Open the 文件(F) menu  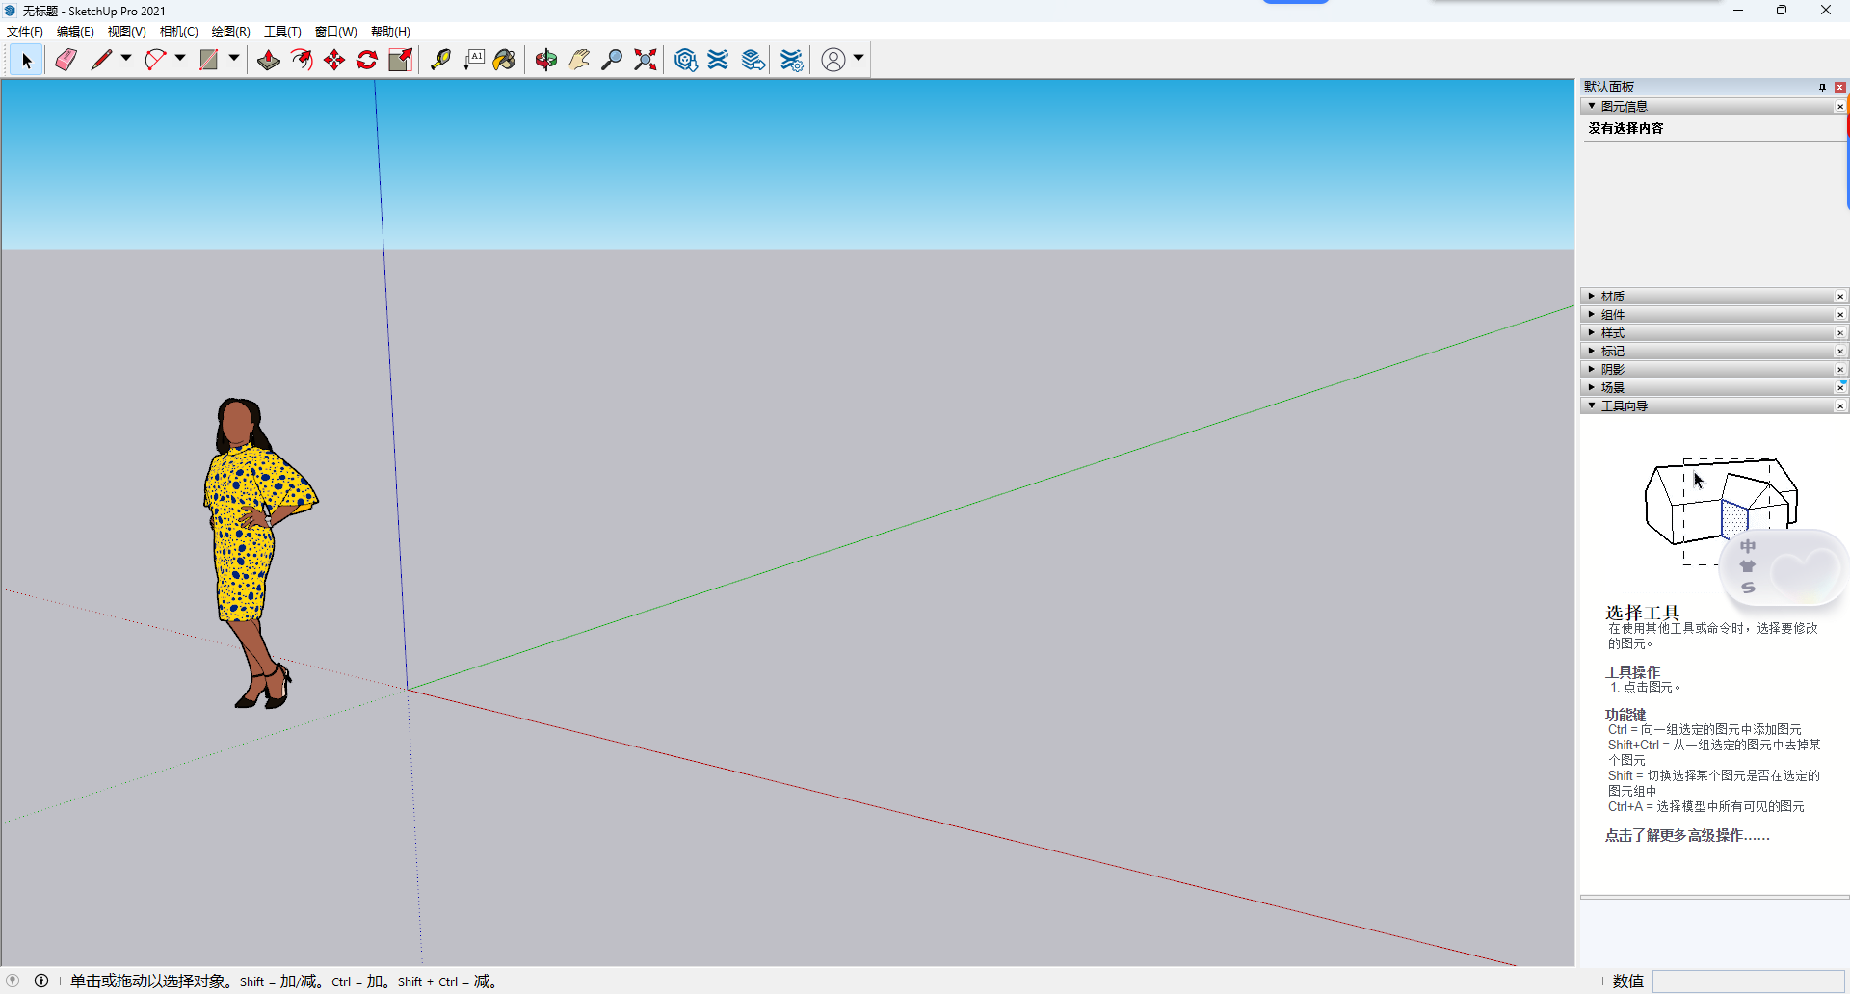24,31
